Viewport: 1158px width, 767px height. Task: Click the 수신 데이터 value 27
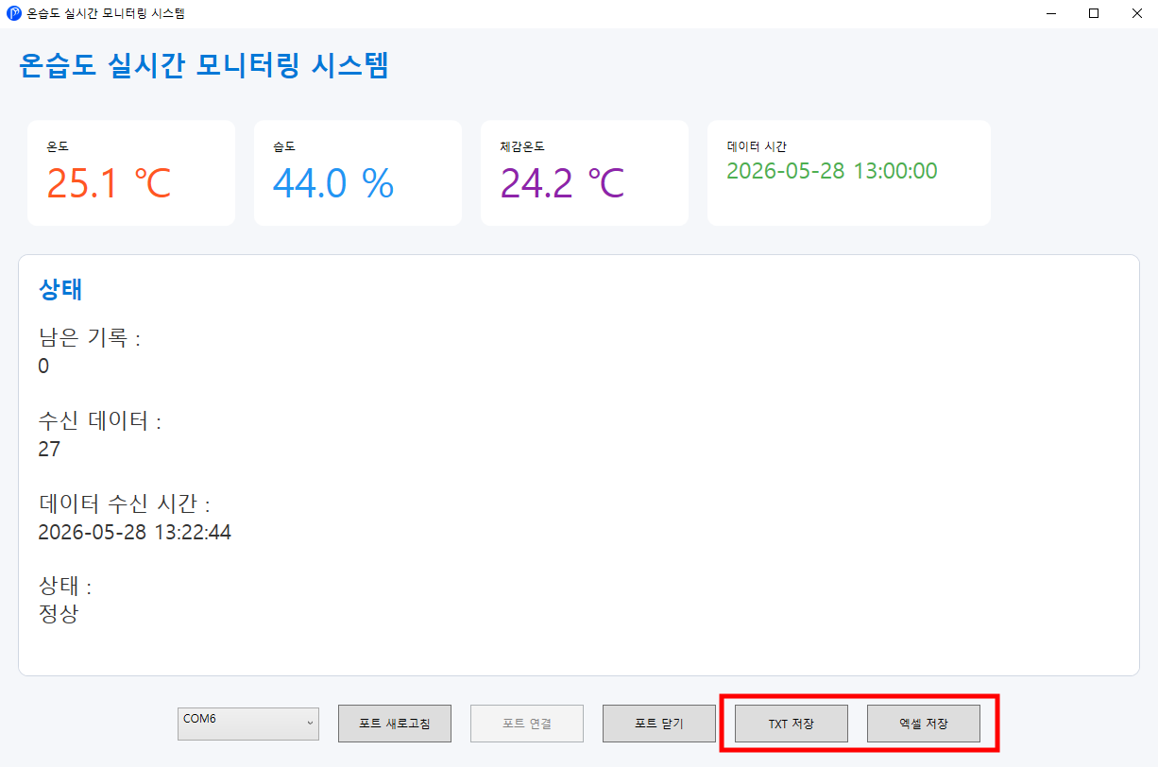tap(49, 450)
